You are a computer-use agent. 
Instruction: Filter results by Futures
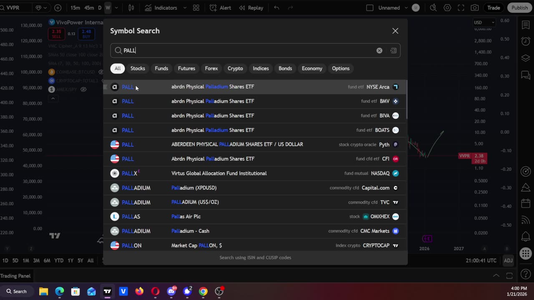click(186, 68)
